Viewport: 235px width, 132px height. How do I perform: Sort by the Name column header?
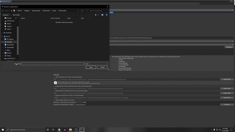(x=23, y=18)
